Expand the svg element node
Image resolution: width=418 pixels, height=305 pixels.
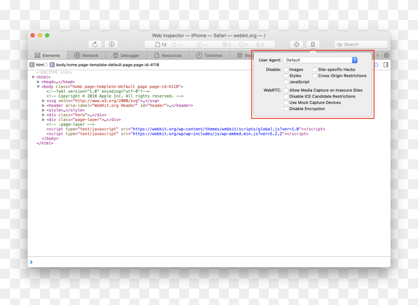coord(43,101)
